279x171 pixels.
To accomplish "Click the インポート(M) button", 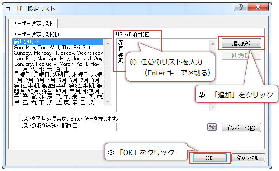I will (241, 128).
